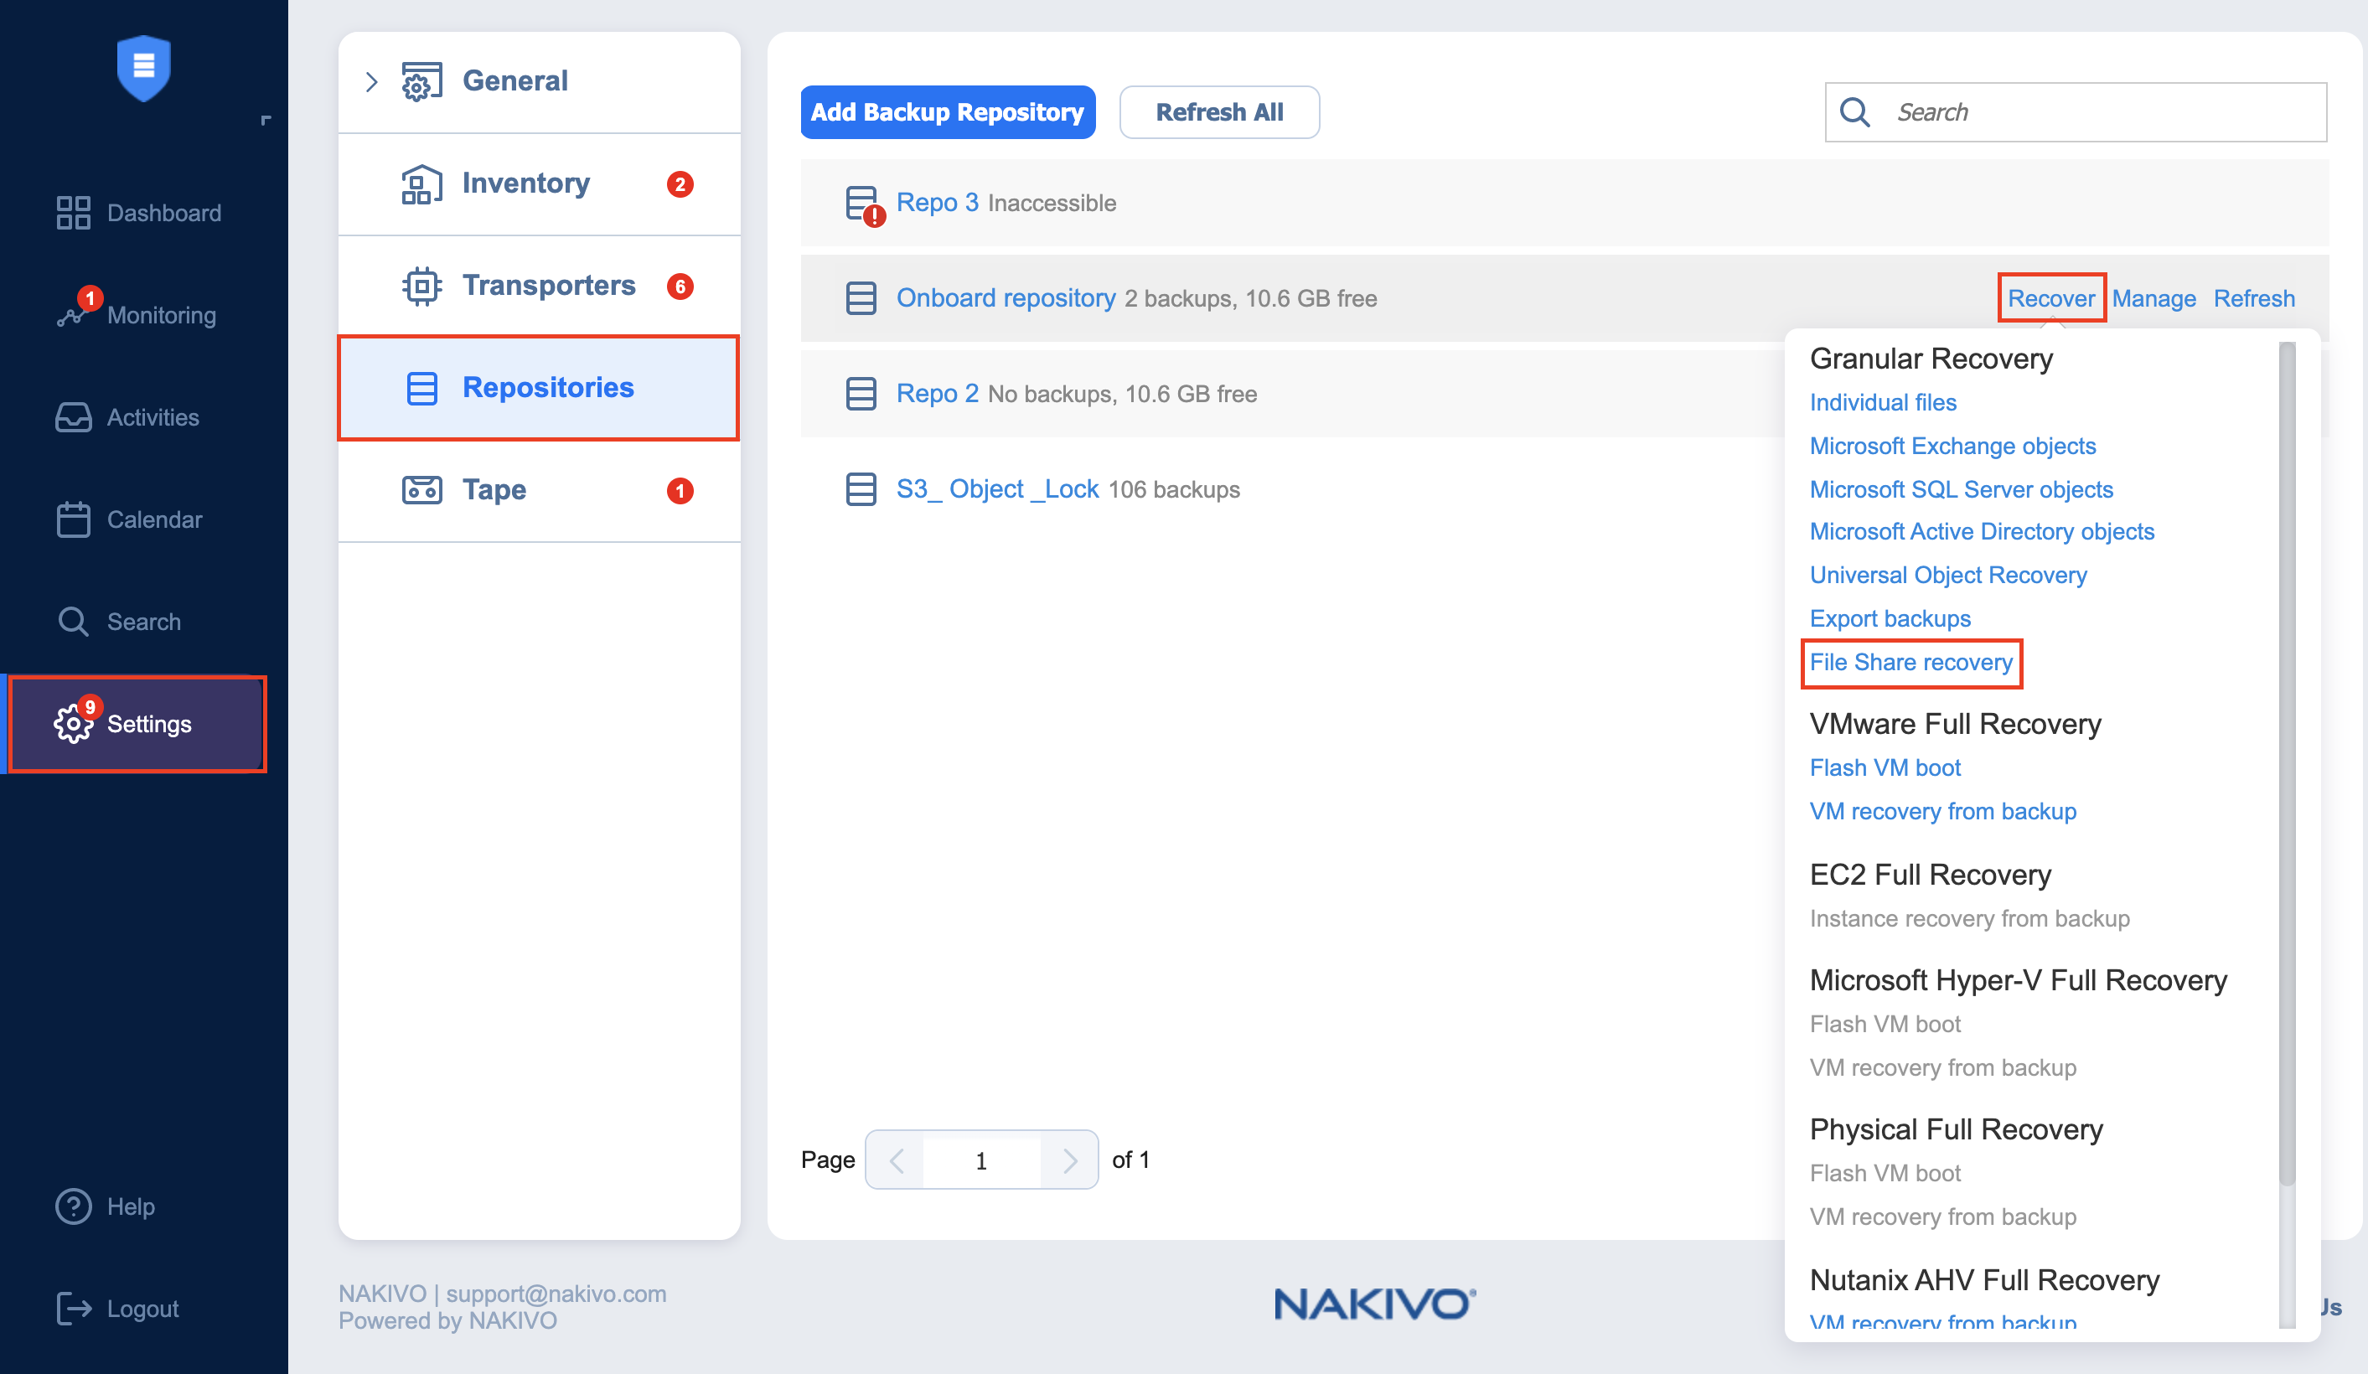
Task: Open the Monitoring section
Action: [139, 315]
